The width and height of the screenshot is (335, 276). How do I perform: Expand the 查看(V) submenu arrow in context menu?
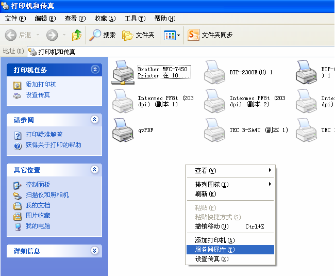point(270,170)
